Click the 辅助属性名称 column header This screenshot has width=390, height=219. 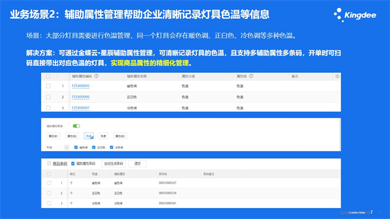tap(137, 76)
